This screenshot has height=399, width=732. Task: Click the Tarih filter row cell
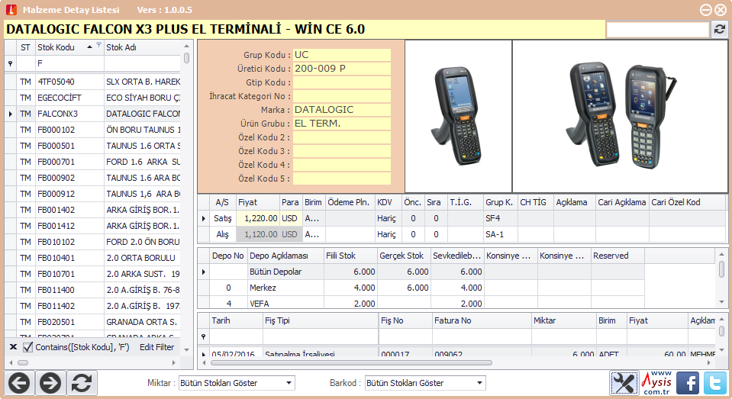pos(236,336)
